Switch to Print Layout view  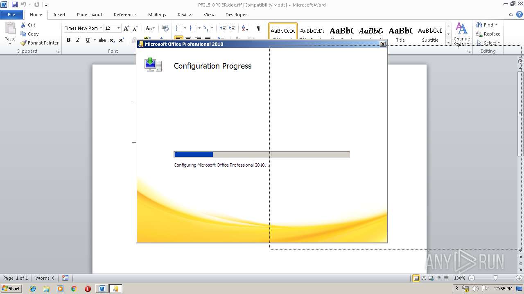416,278
